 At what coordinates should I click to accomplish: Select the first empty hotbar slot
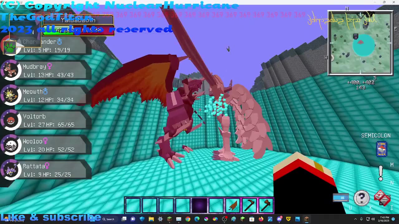click(133, 205)
